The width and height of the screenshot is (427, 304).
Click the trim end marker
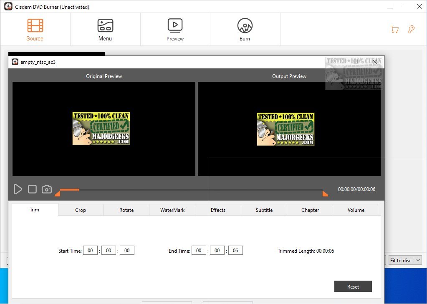tap(325, 193)
